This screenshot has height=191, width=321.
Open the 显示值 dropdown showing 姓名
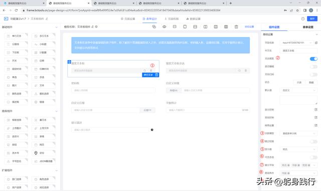pyautogui.click(x=298, y=149)
